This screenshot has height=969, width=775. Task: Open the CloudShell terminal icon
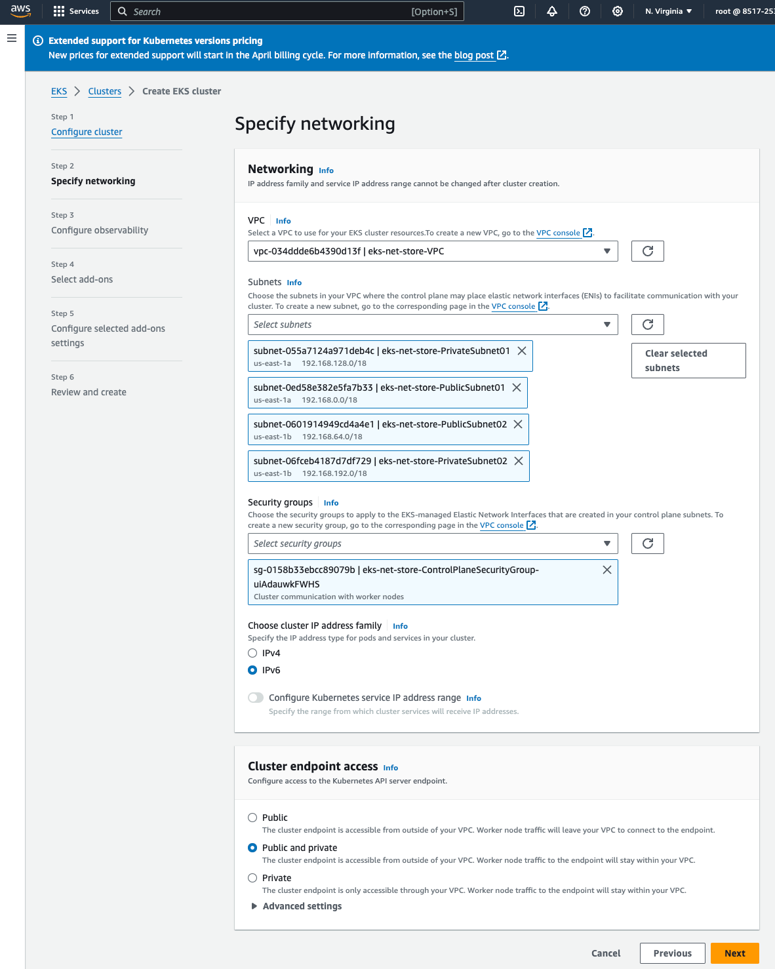[519, 11]
